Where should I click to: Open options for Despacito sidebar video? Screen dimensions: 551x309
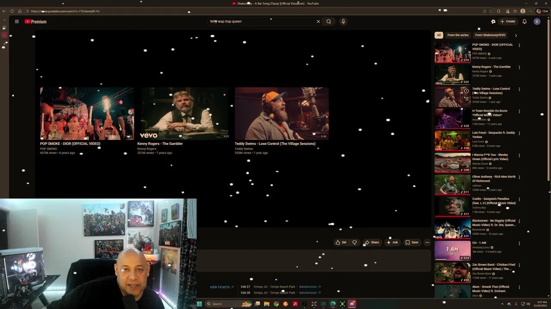coord(519,133)
